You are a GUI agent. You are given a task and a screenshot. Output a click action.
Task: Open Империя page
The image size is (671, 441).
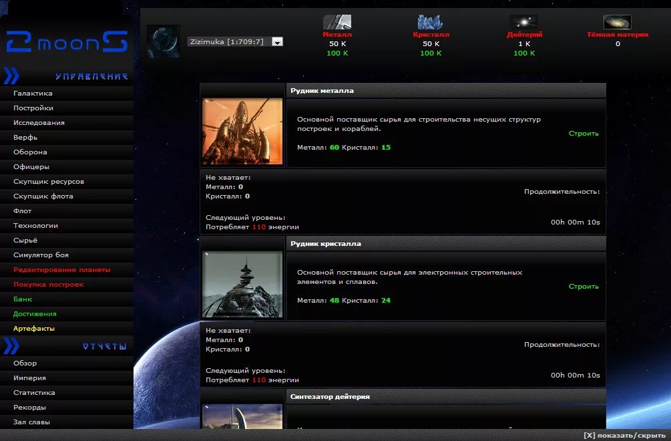29,378
